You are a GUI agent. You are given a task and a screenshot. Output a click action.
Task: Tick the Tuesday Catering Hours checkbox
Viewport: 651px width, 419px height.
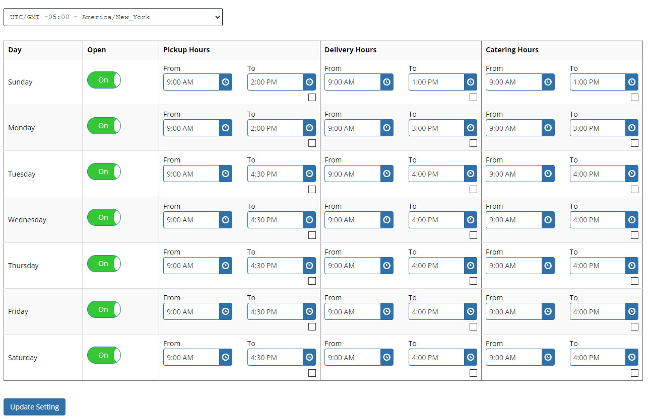634,189
